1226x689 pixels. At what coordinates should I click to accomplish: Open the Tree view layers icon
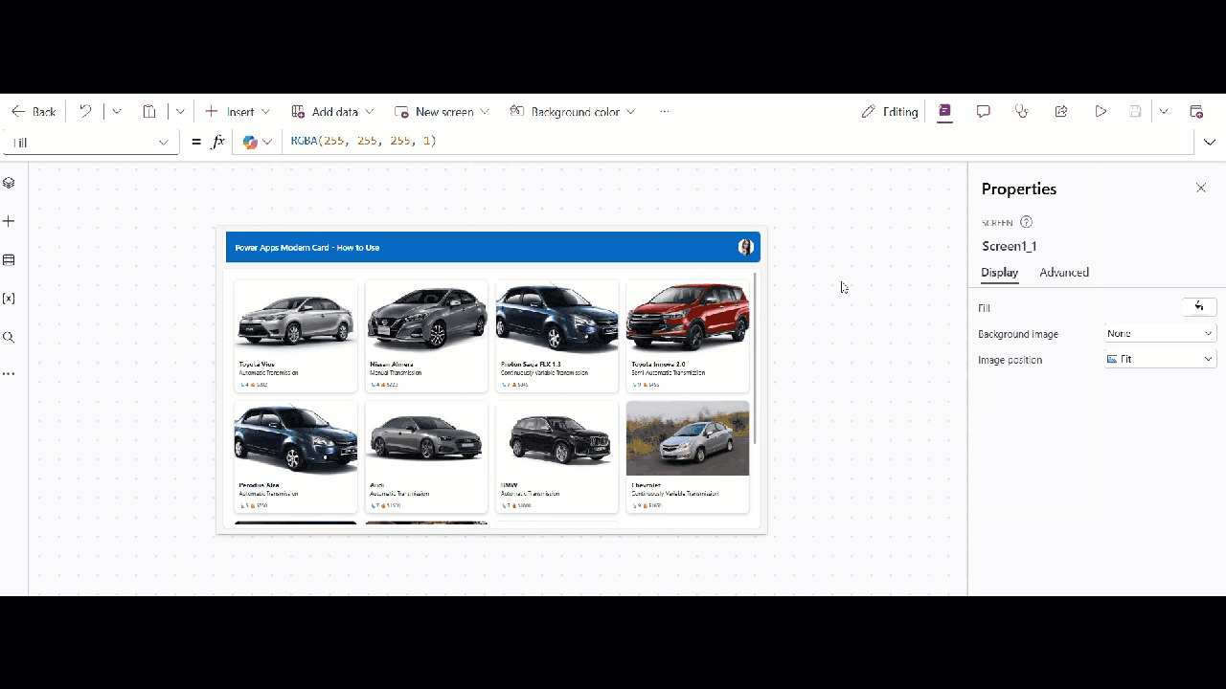[x=9, y=183]
